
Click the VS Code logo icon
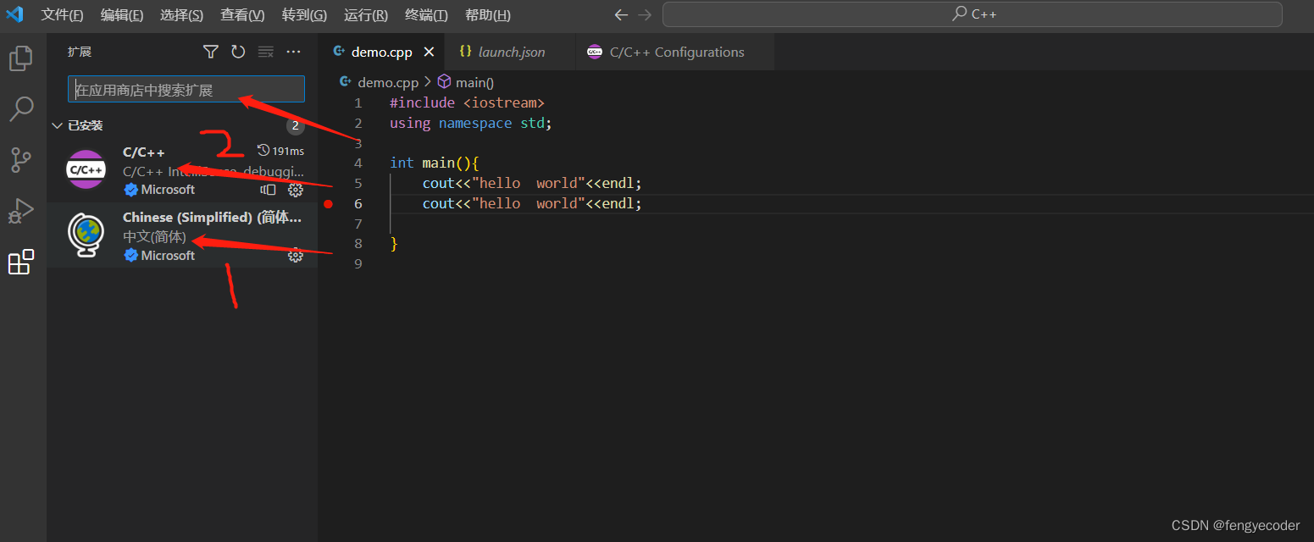tap(14, 14)
